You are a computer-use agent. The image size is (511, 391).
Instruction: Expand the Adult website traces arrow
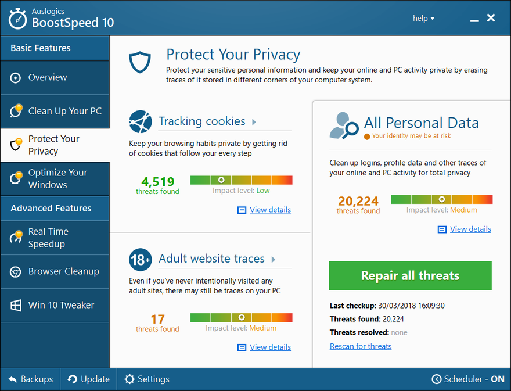click(274, 259)
